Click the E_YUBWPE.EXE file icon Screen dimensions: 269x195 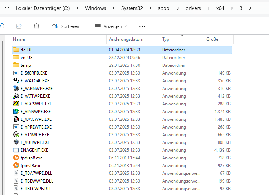pos(16,142)
